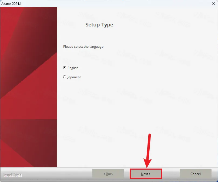The width and height of the screenshot is (218, 182).
Task: Click the InstallShield logo text
Action: (x=12, y=175)
